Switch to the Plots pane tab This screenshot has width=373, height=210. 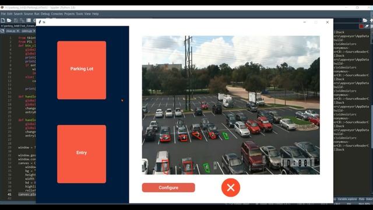click(x=361, y=199)
